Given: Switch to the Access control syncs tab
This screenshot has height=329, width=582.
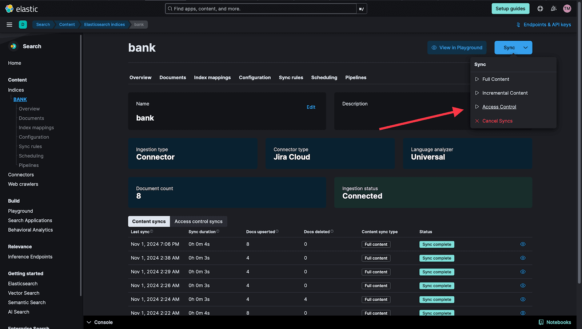Looking at the screenshot, I should click(x=199, y=221).
